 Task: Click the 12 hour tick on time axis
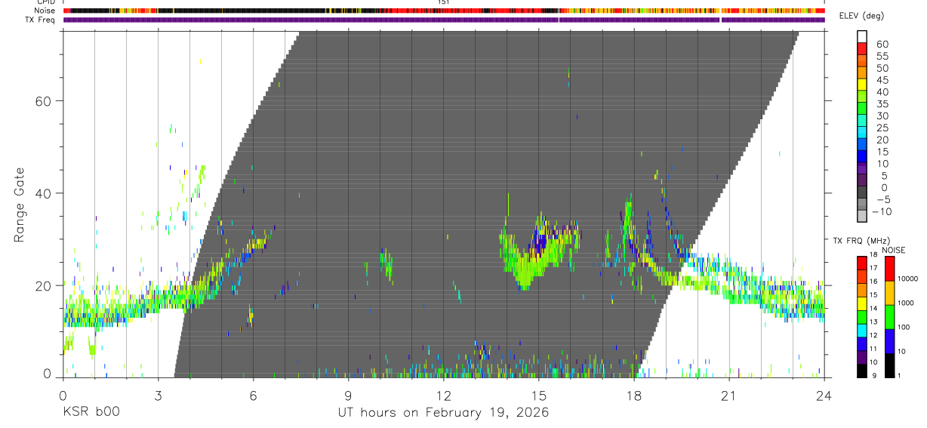444,395
